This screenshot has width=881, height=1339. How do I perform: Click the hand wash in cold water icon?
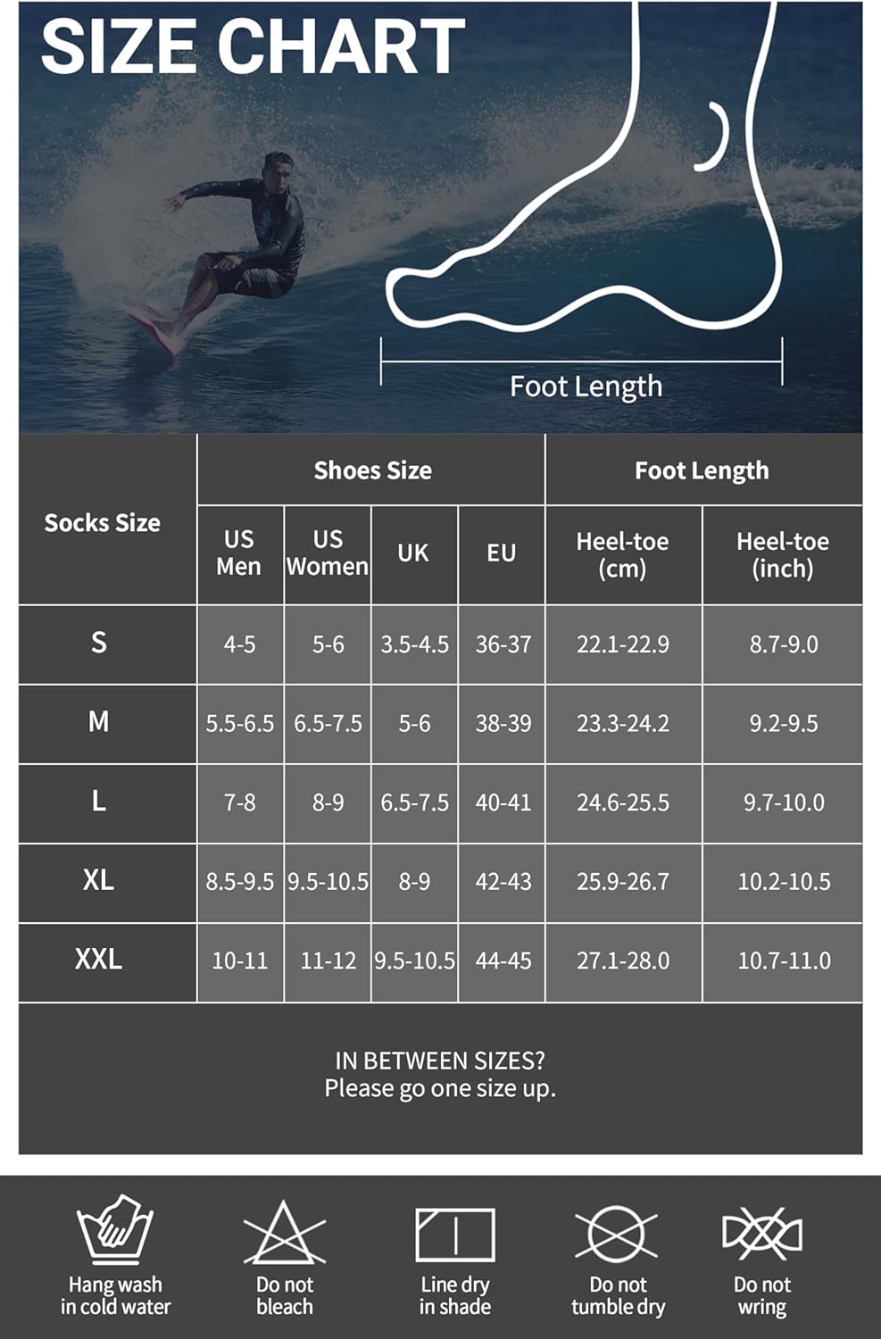pos(115,1229)
